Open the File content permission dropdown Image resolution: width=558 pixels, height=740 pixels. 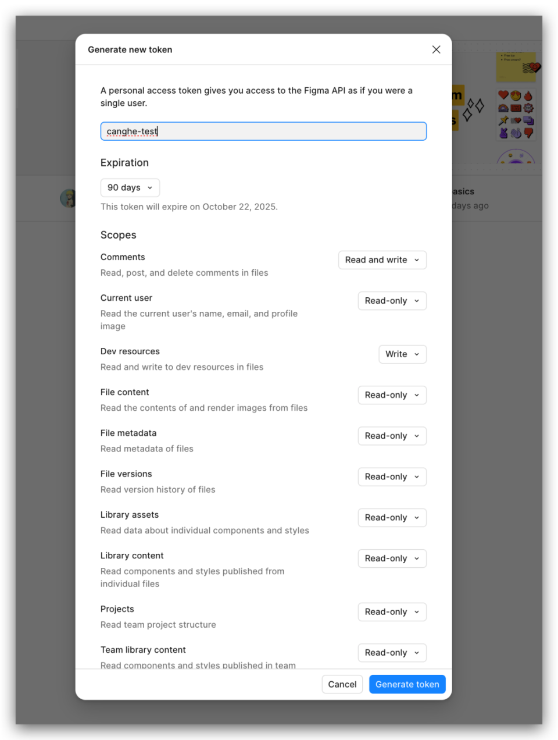point(392,395)
